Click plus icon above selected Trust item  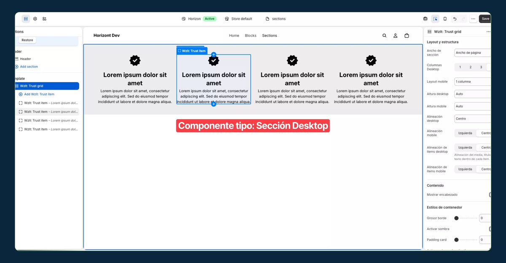tap(214, 55)
